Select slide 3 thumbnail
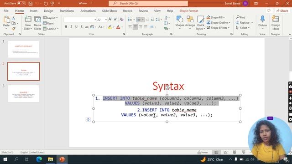 [23, 93]
